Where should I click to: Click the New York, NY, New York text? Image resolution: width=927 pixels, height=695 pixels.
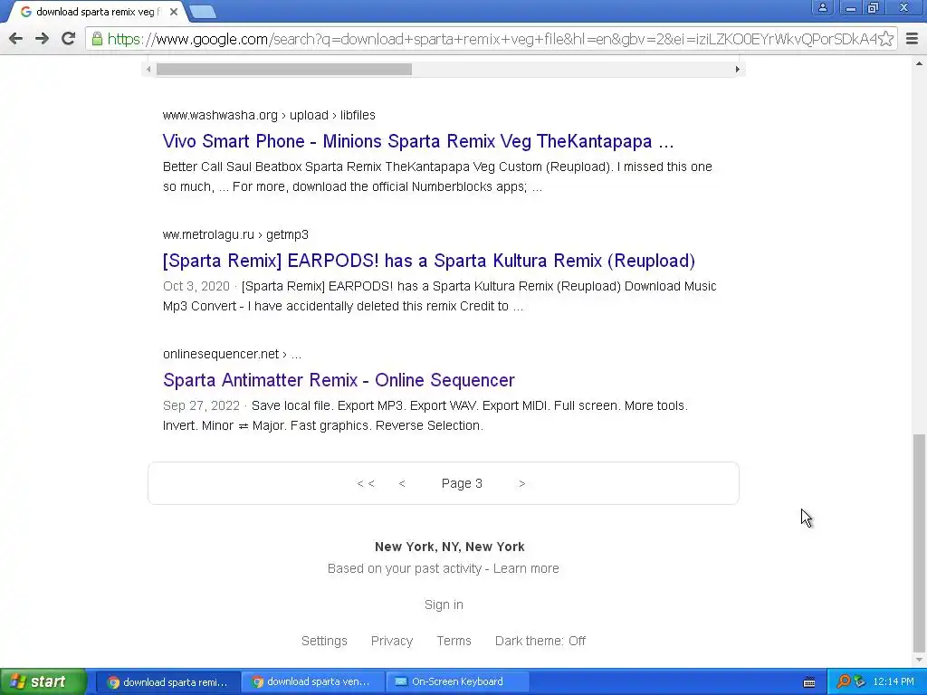point(449,547)
